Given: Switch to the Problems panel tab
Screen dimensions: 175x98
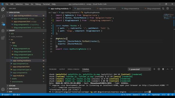Looking at the screenshot, I should click(53, 69).
